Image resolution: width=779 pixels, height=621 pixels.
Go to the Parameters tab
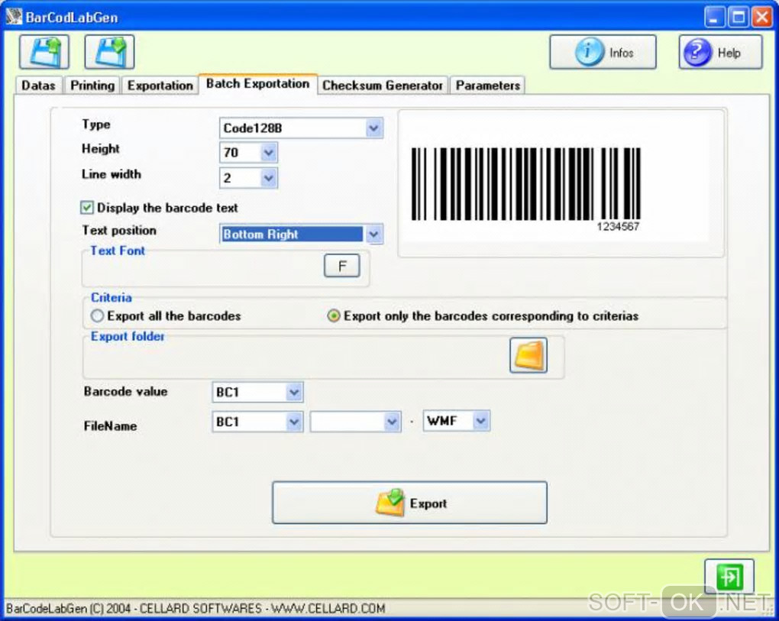[488, 86]
